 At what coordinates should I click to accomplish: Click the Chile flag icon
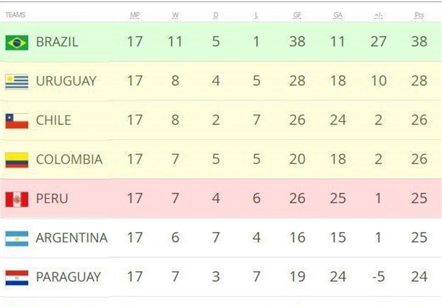coord(17,121)
